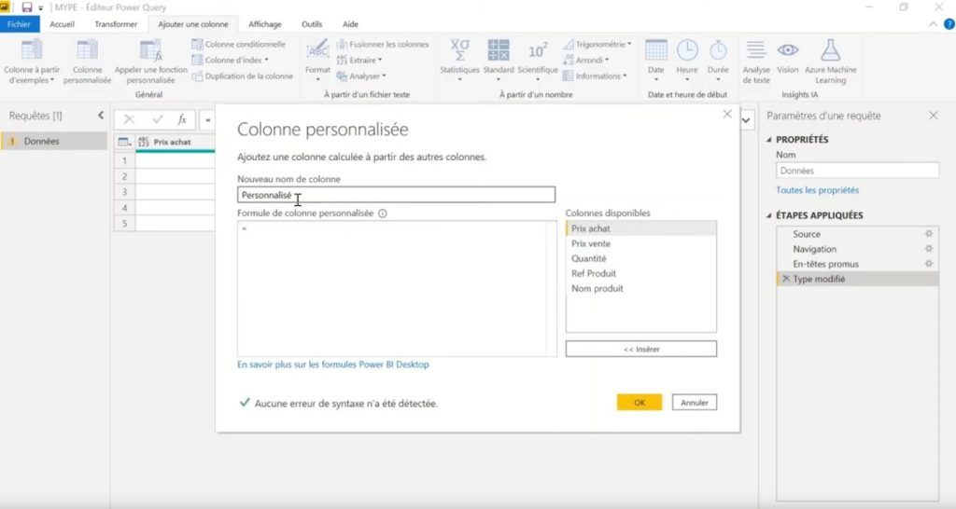The image size is (956, 509).
Task: Select the Données query
Action: tap(54, 142)
